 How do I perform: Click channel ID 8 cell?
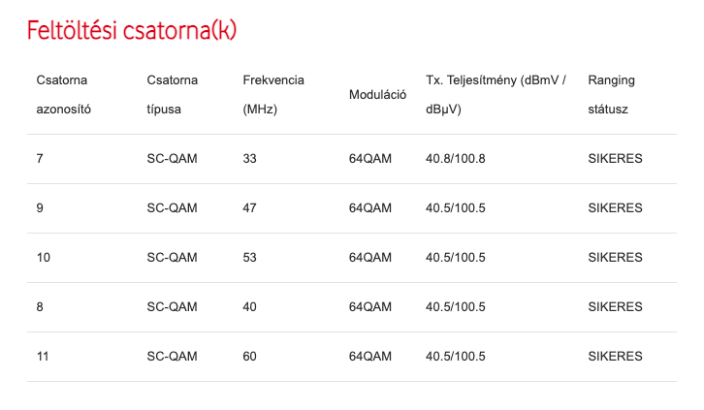[40, 307]
